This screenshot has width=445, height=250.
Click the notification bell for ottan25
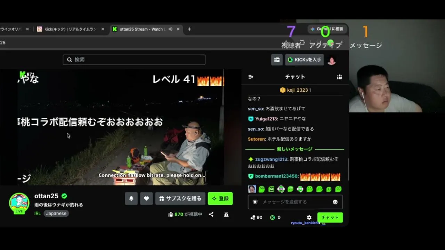(x=131, y=199)
